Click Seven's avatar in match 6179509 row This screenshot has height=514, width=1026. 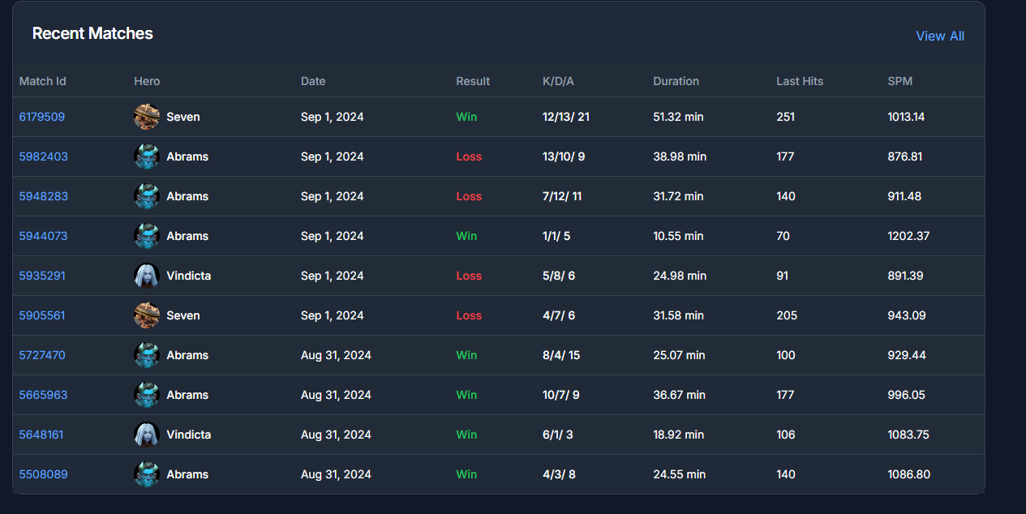pyautogui.click(x=147, y=117)
